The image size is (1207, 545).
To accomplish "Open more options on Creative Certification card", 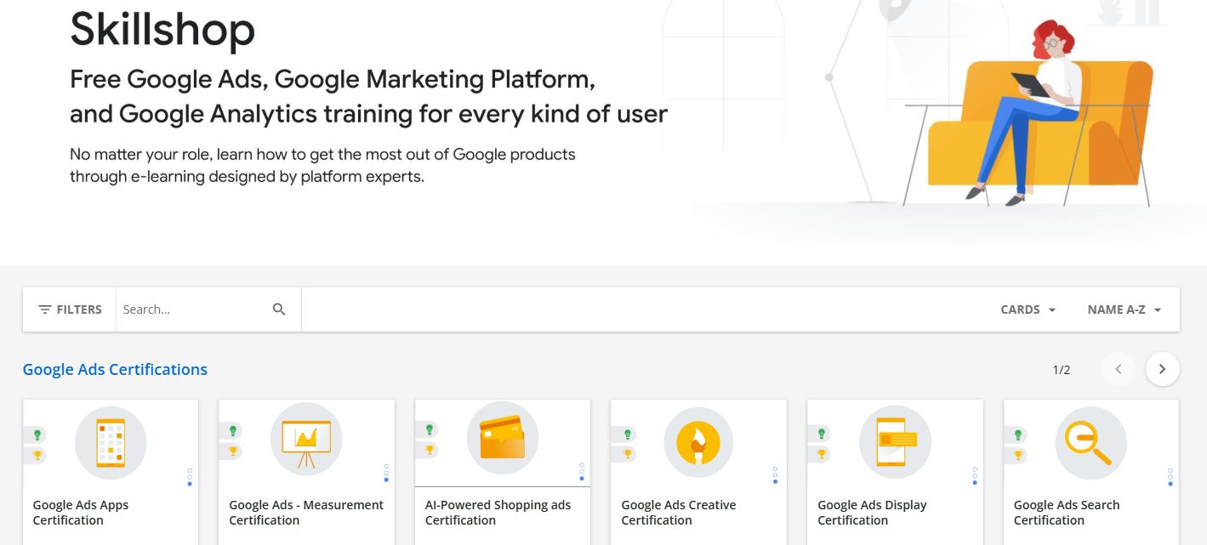I will pyautogui.click(x=776, y=475).
